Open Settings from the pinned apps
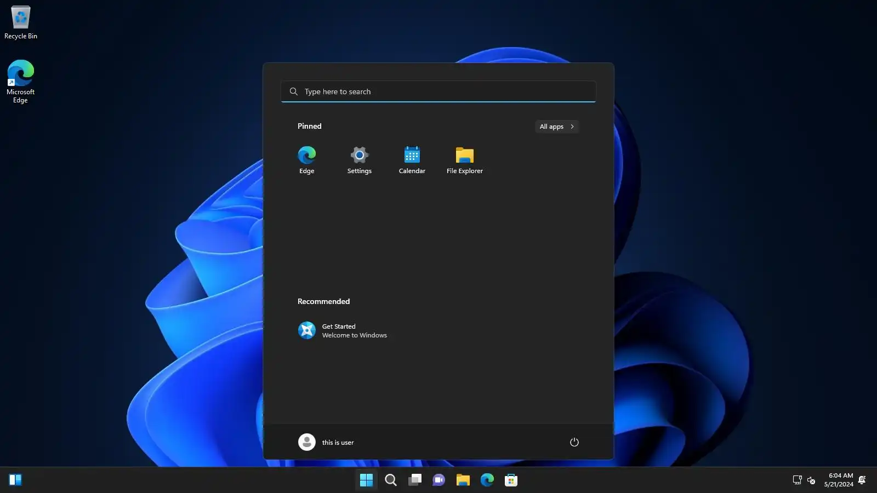The width and height of the screenshot is (877, 493). click(359, 160)
